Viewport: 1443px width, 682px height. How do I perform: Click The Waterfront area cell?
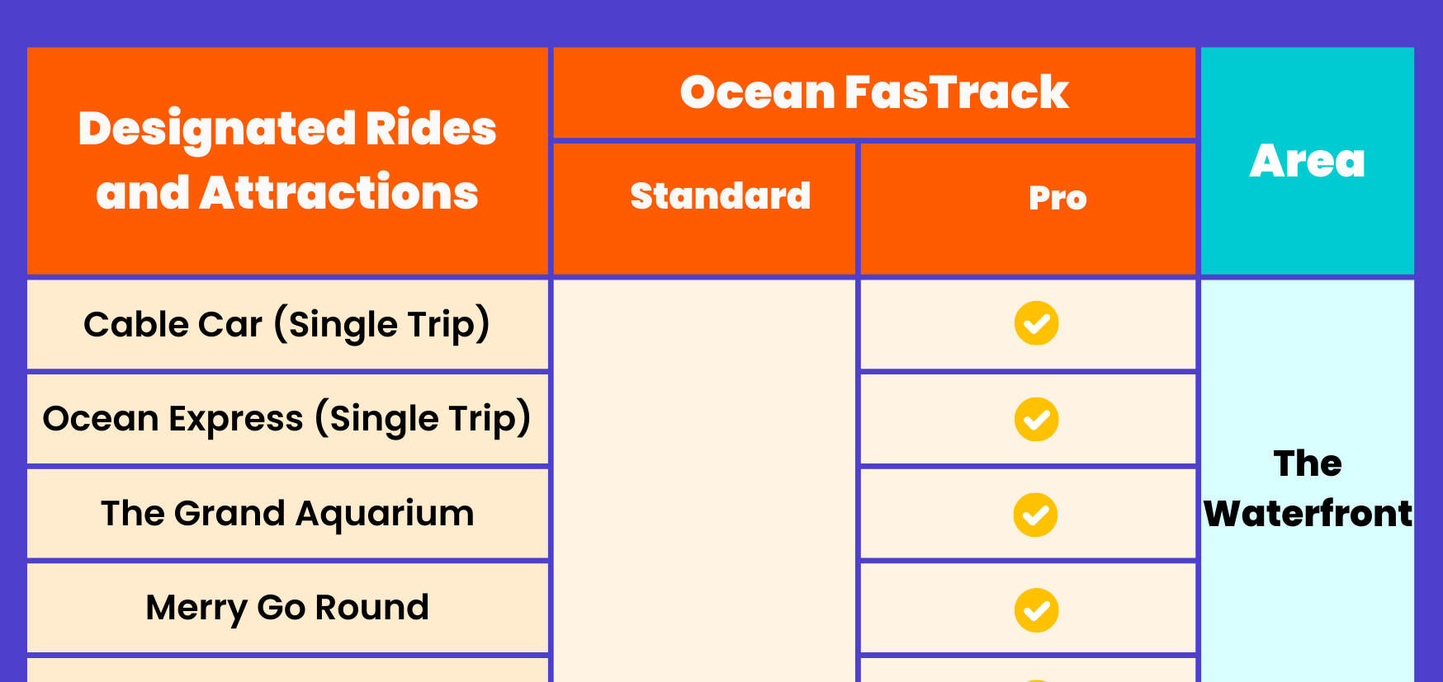1307,488
